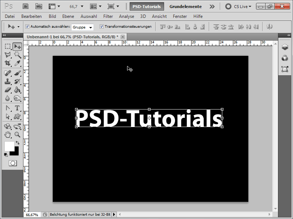This screenshot has width=293, height=219.
Task: Select the Blur tool
Action: coord(8,98)
